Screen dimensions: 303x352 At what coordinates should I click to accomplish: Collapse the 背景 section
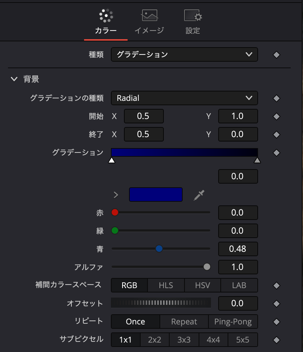tap(14, 79)
